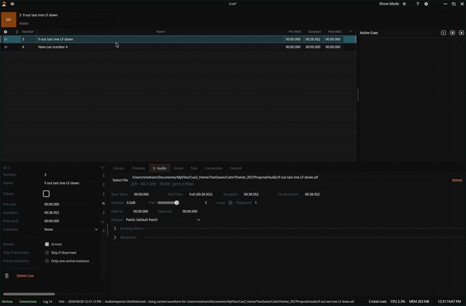Image resolution: width=466 pixels, height=306 pixels.
Task: Click the Volume value 0.0dB
Action: point(131,203)
